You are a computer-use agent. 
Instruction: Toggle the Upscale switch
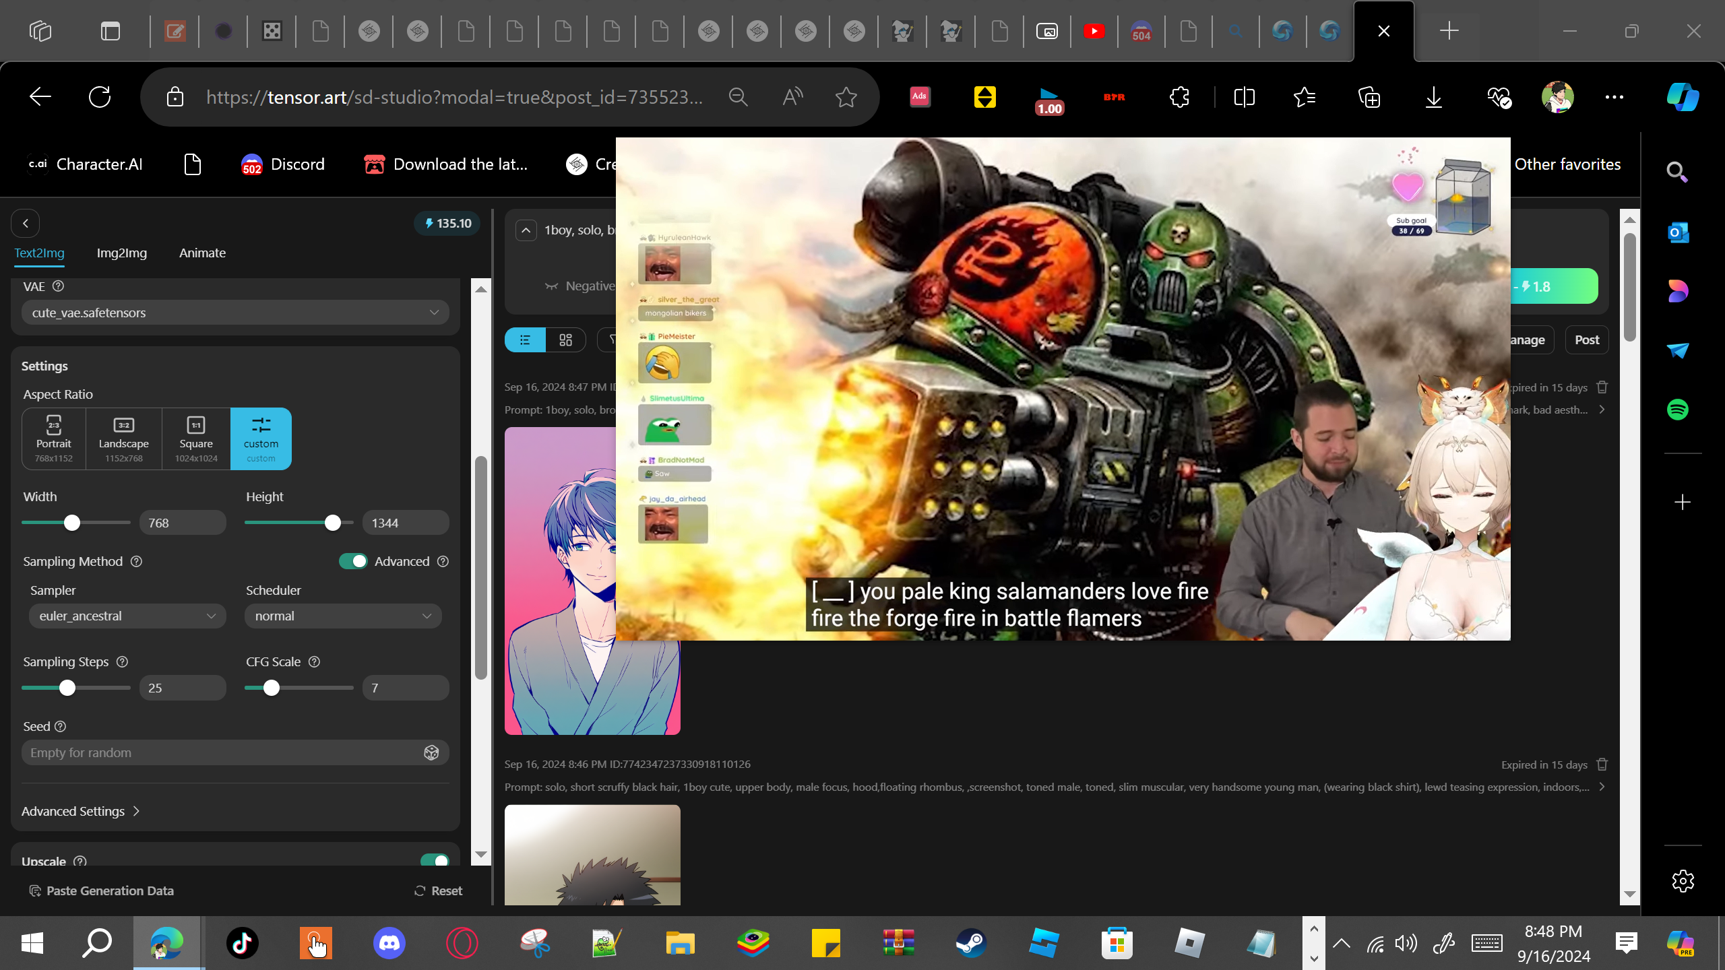(435, 861)
